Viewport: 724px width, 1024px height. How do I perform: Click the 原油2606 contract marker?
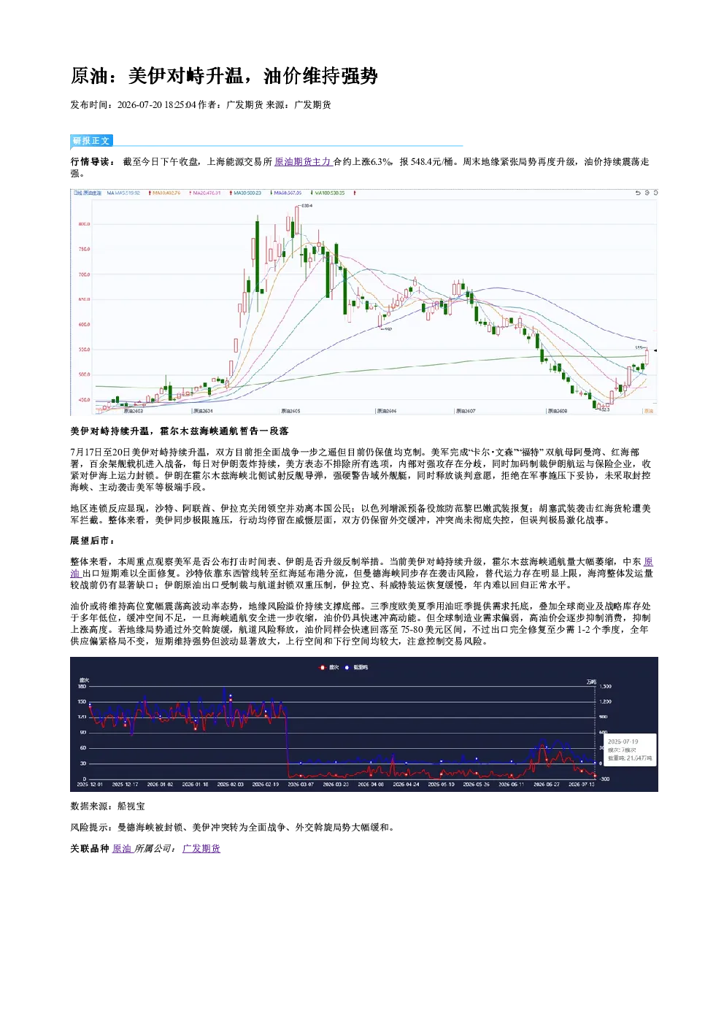(x=387, y=411)
